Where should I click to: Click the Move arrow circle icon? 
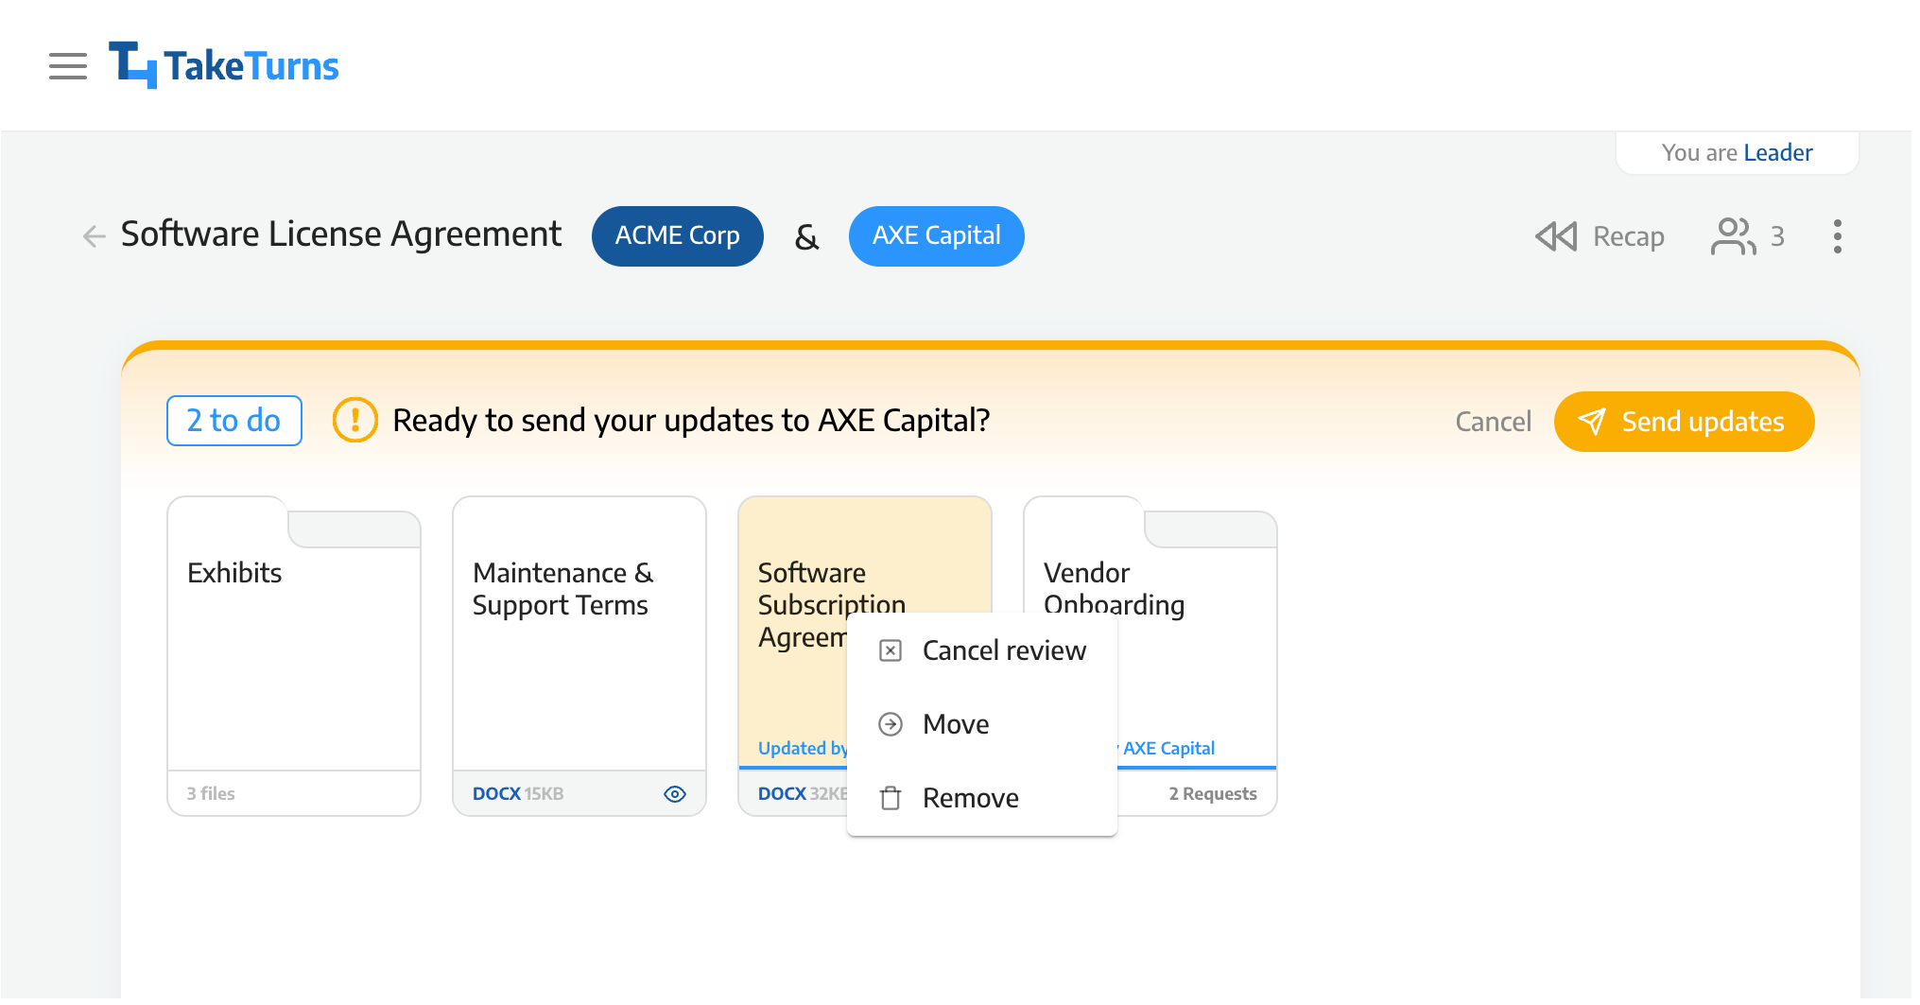point(891,724)
